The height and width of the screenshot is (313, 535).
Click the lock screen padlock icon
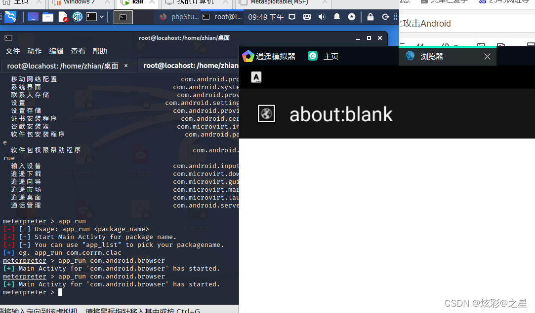coord(370,17)
